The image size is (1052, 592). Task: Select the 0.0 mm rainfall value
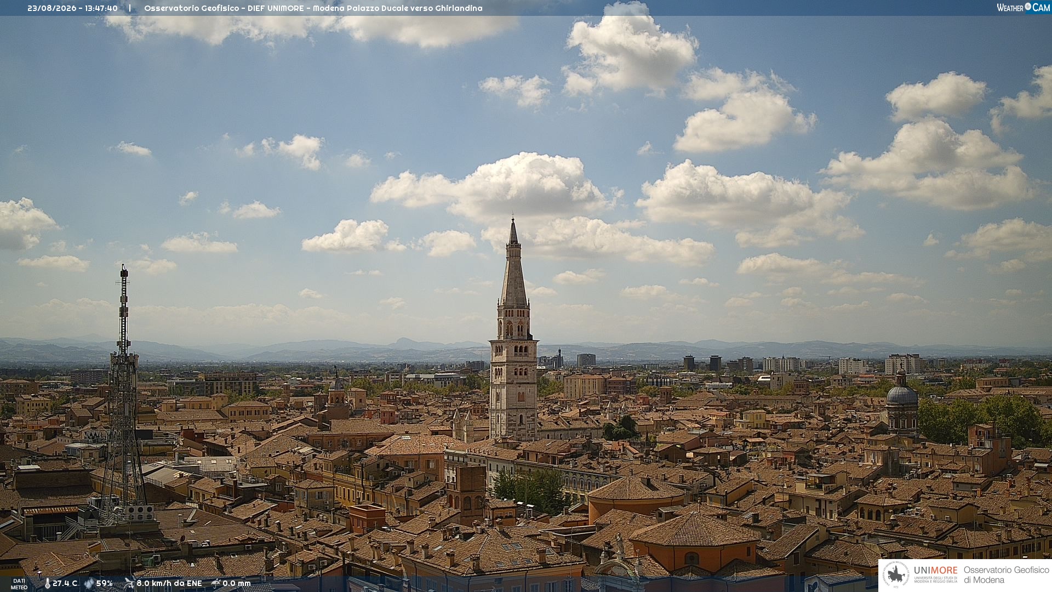point(236,584)
